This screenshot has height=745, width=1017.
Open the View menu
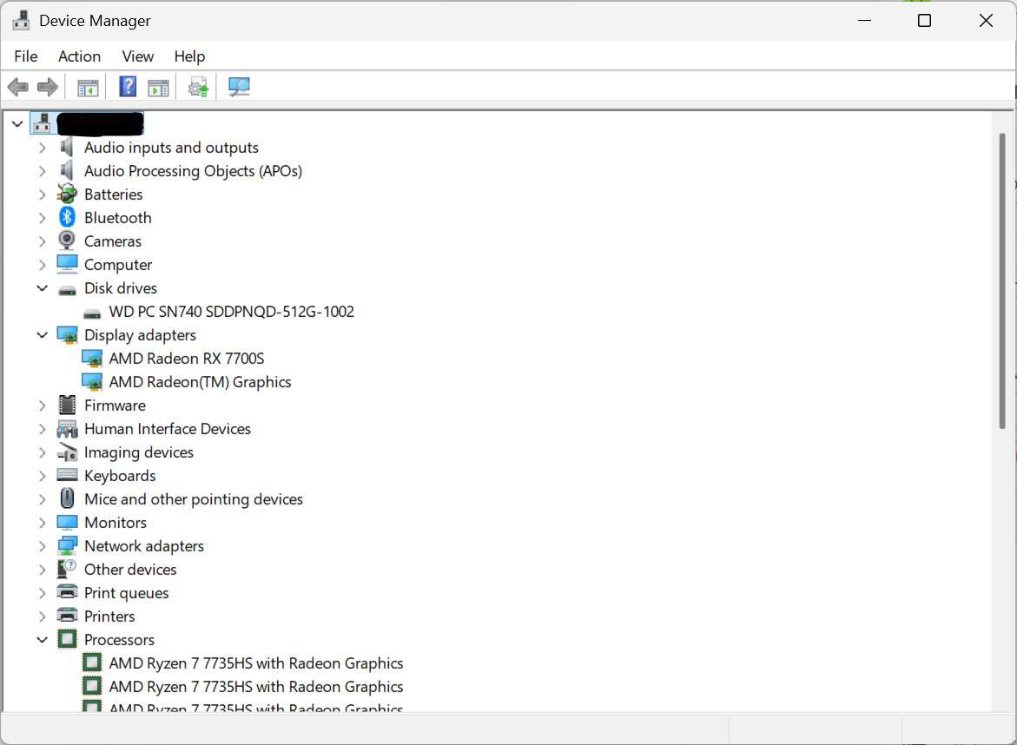pyautogui.click(x=137, y=56)
